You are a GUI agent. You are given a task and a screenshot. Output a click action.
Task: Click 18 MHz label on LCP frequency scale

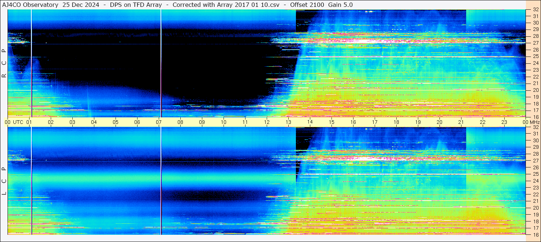point(535,221)
